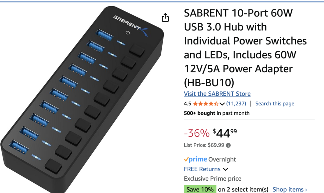324x193 pixels.
Task: Open the Shop items link
Action: click(290, 189)
